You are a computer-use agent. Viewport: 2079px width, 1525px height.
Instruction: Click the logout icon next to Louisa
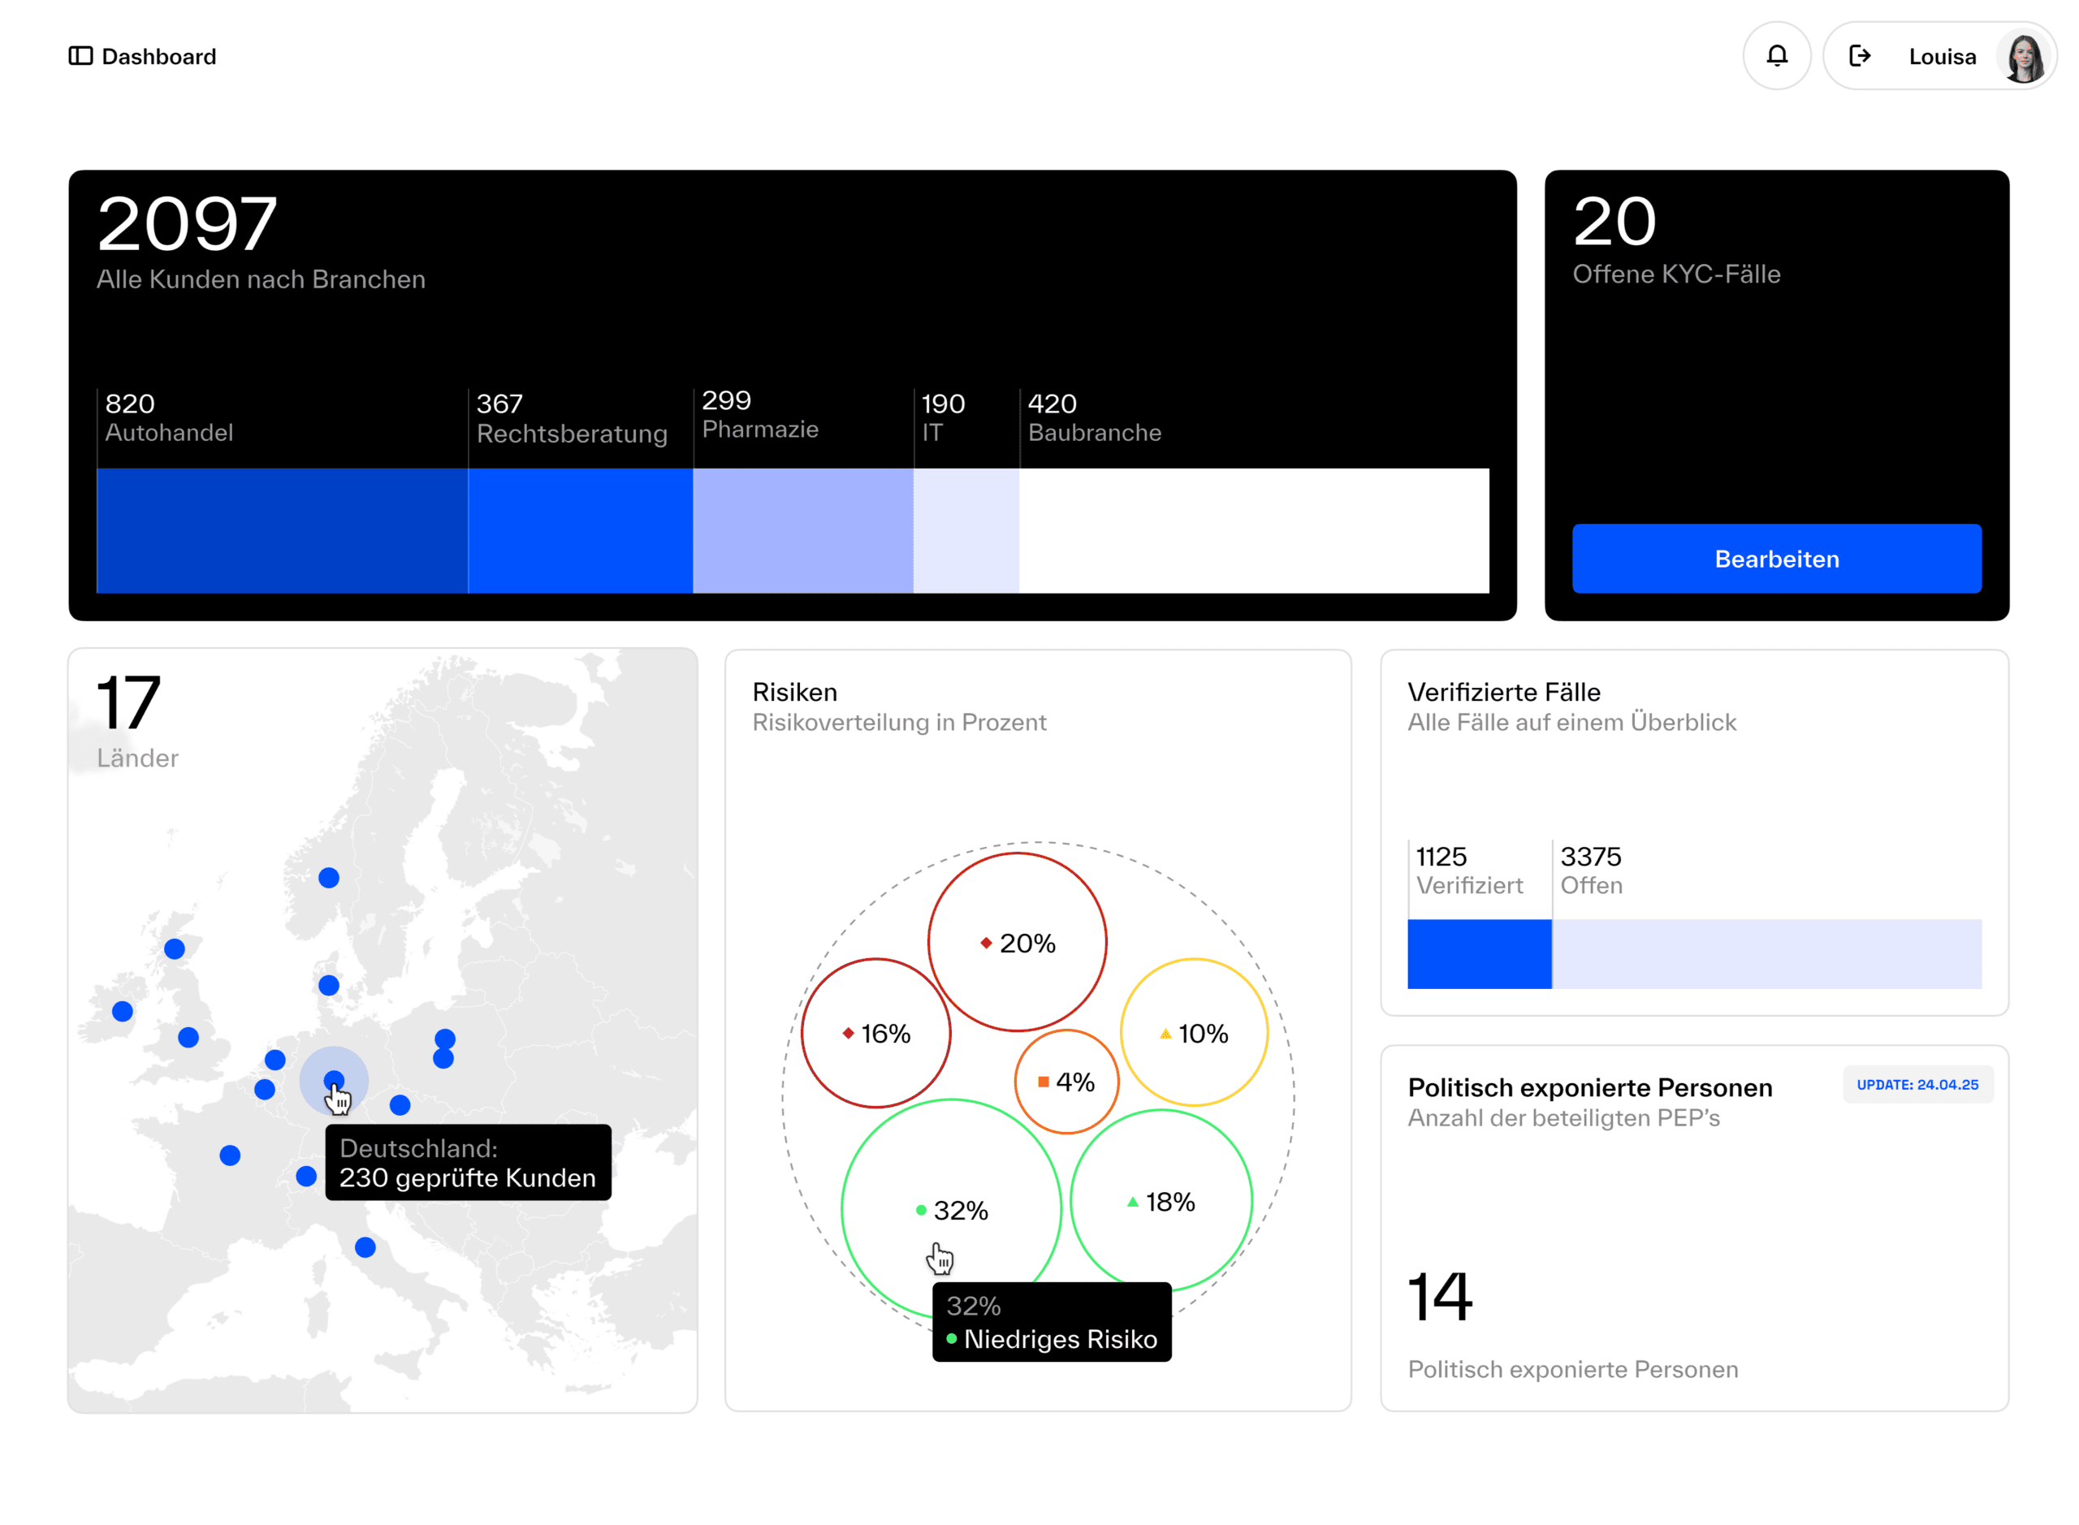(x=1862, y=56)
